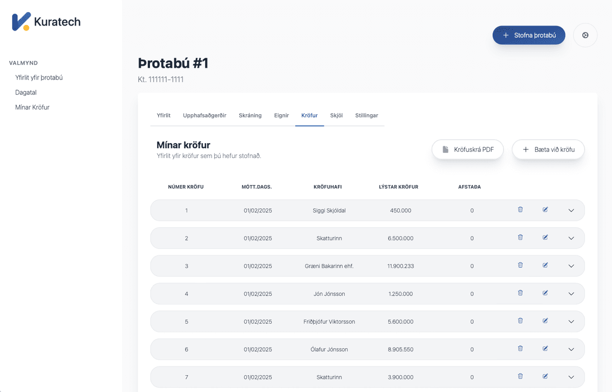Click trash icon for claim 4
This screenshot has width=612, height=392.
520,293
